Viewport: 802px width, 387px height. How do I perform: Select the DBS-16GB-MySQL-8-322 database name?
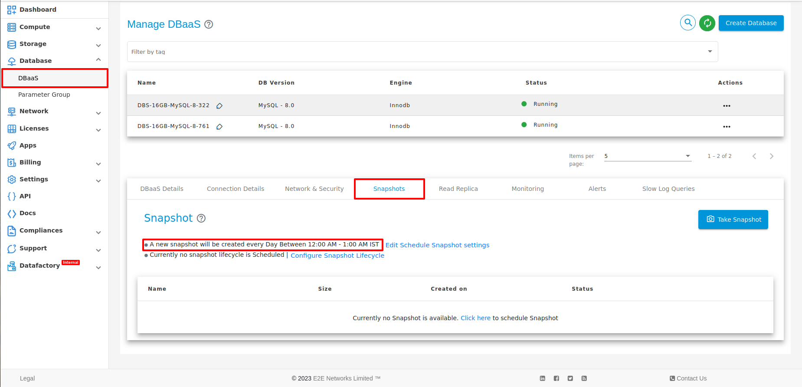pos(173,105)
